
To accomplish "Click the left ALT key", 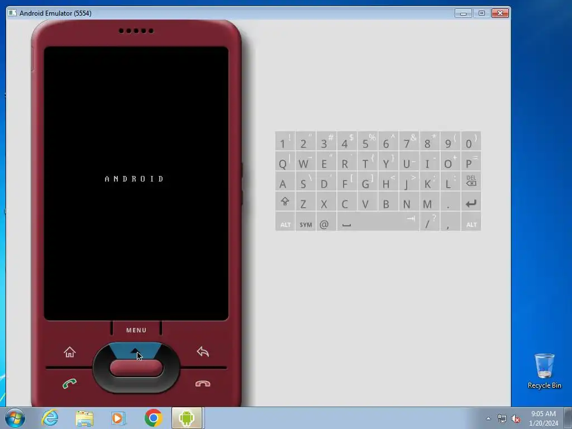I will (285, 222).
